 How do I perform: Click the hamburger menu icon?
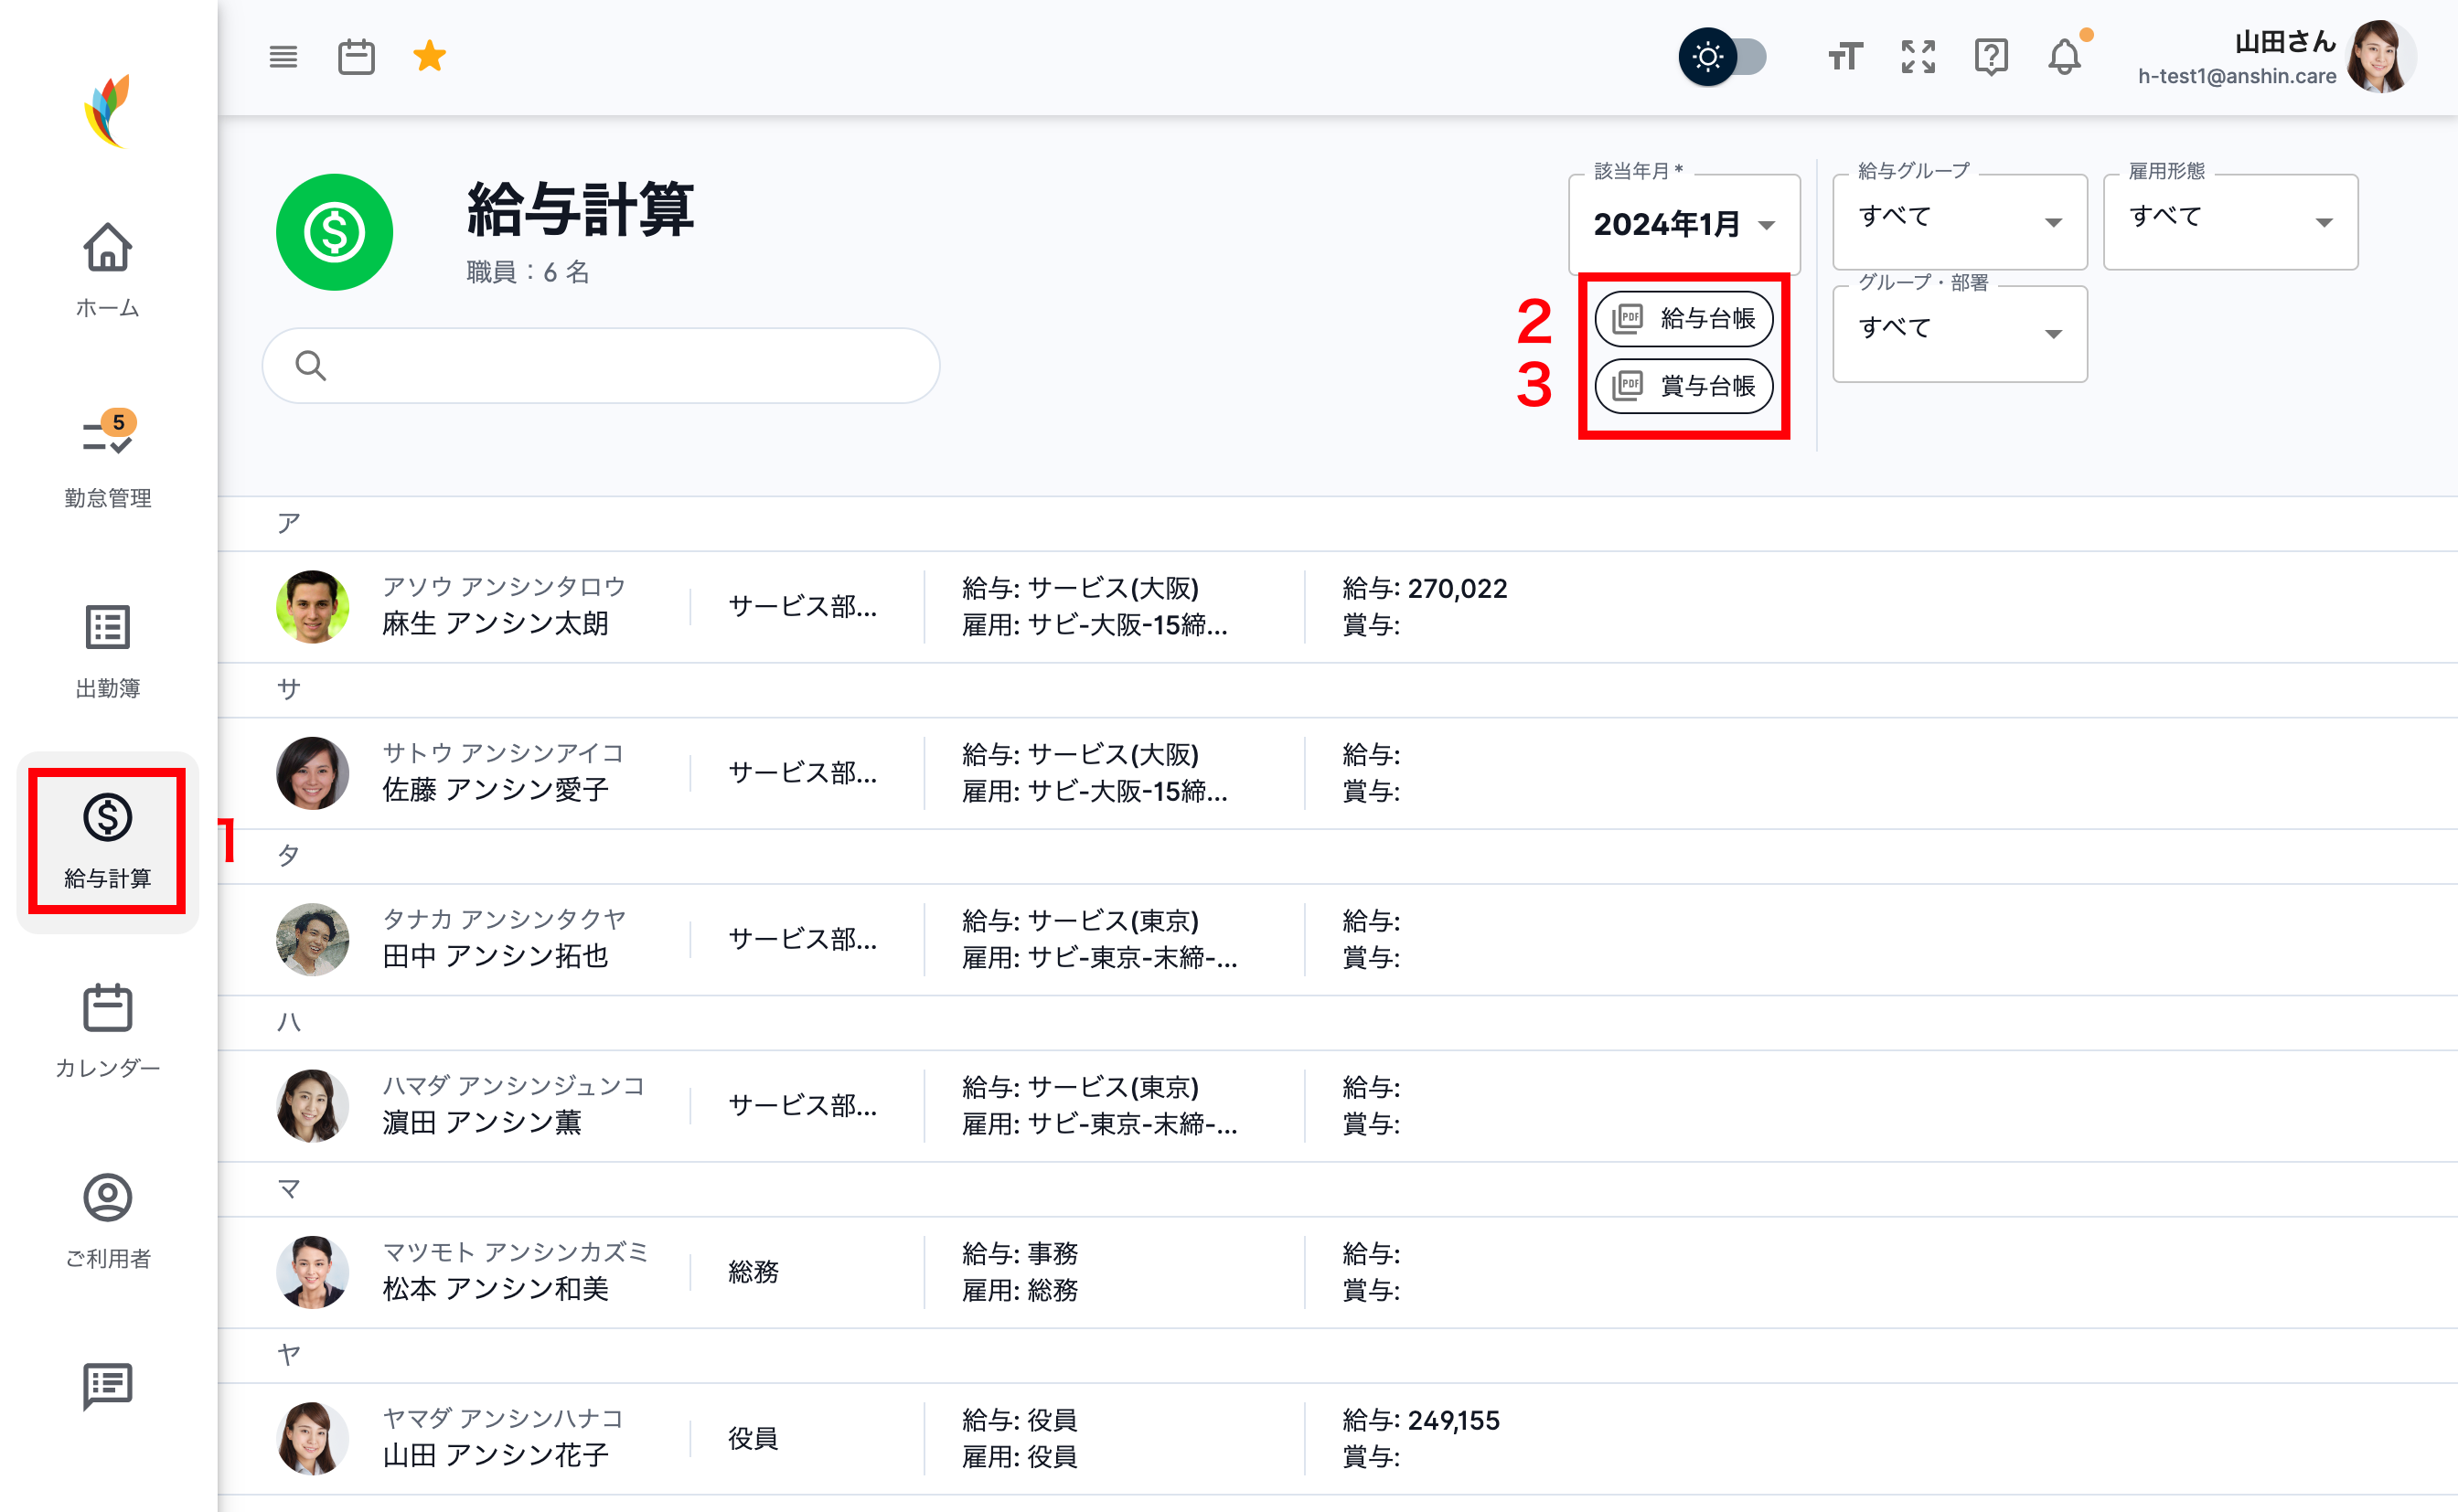pyautogui.click(x=283, y=57)
